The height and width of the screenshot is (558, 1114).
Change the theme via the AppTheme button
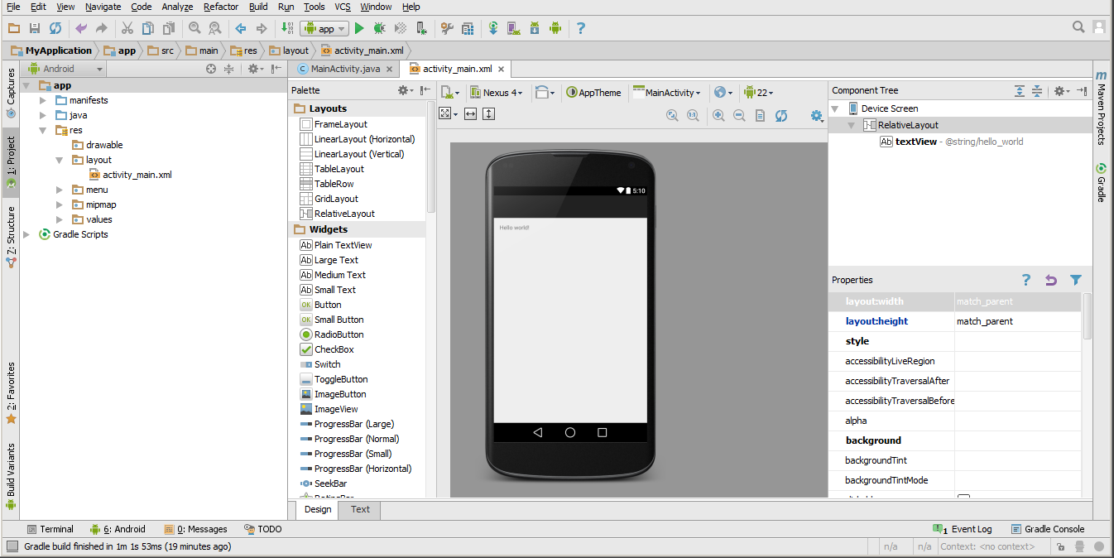[594, 92]
